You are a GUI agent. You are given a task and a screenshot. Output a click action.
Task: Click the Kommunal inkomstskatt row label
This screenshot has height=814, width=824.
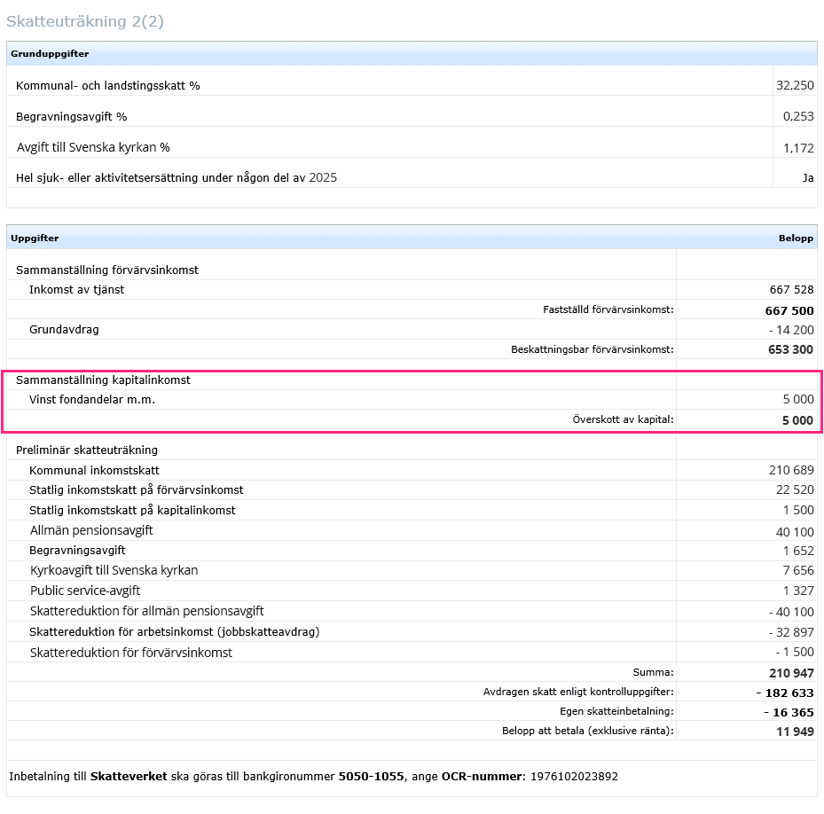[x=94, y=470]
